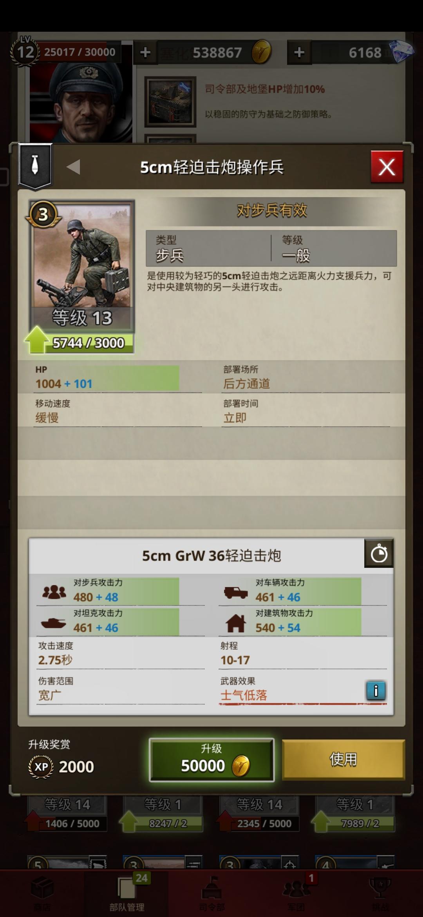This screenshot has height=917, width=423.
Task: Click the bullet badge icon in the header
Action: click(x=35, y=165)
